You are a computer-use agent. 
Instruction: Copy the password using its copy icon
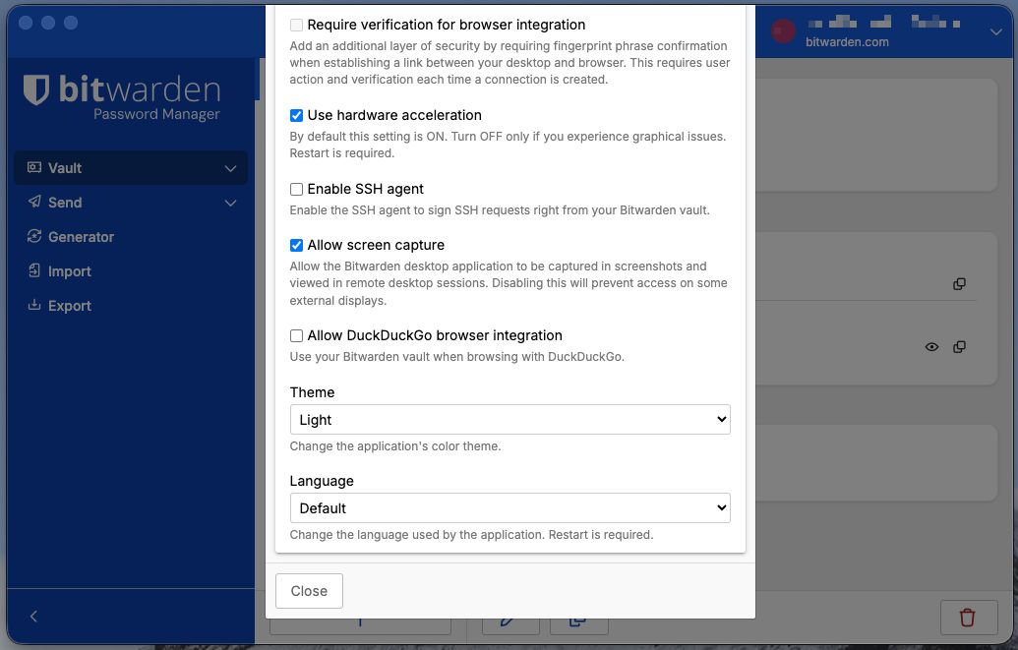pyautogui.click(x=959, y=346)
